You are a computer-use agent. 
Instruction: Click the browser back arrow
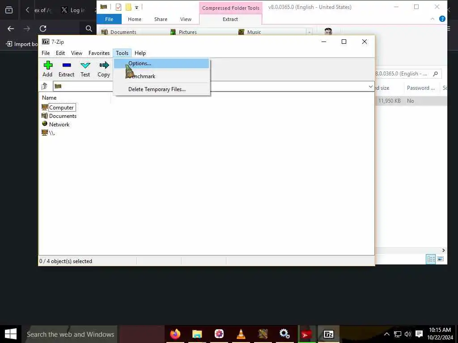click(x=11, y=29)
